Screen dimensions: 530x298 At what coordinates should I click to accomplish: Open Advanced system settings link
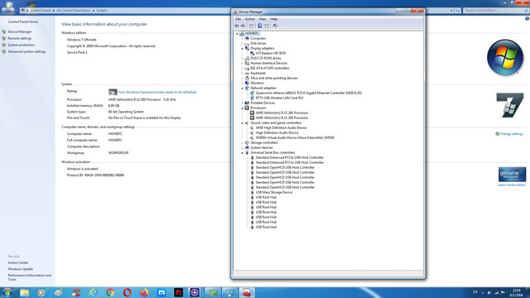(26, 51)
